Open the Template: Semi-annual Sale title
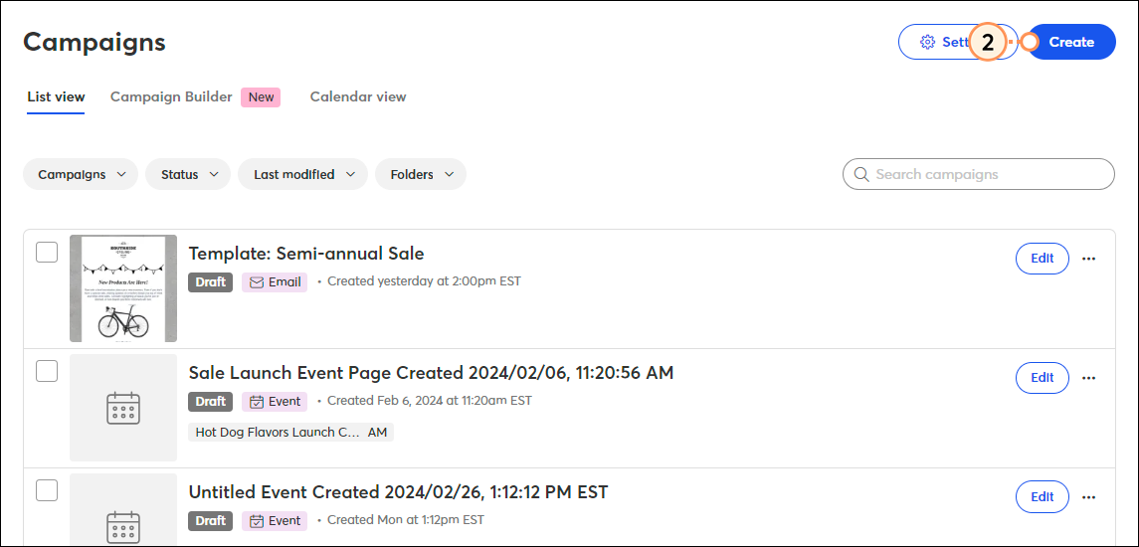Screen dimensions: 1139x547 [x=306, y=254]
